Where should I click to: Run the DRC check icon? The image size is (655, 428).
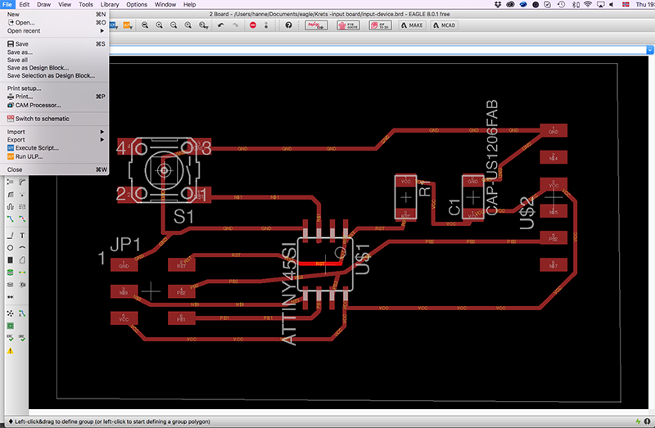22,338
